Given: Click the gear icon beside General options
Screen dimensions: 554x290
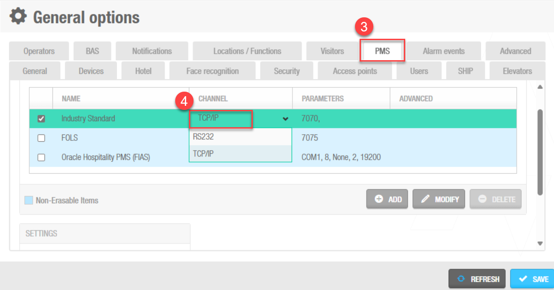Looking at the screenshot, I should point(18,17).
